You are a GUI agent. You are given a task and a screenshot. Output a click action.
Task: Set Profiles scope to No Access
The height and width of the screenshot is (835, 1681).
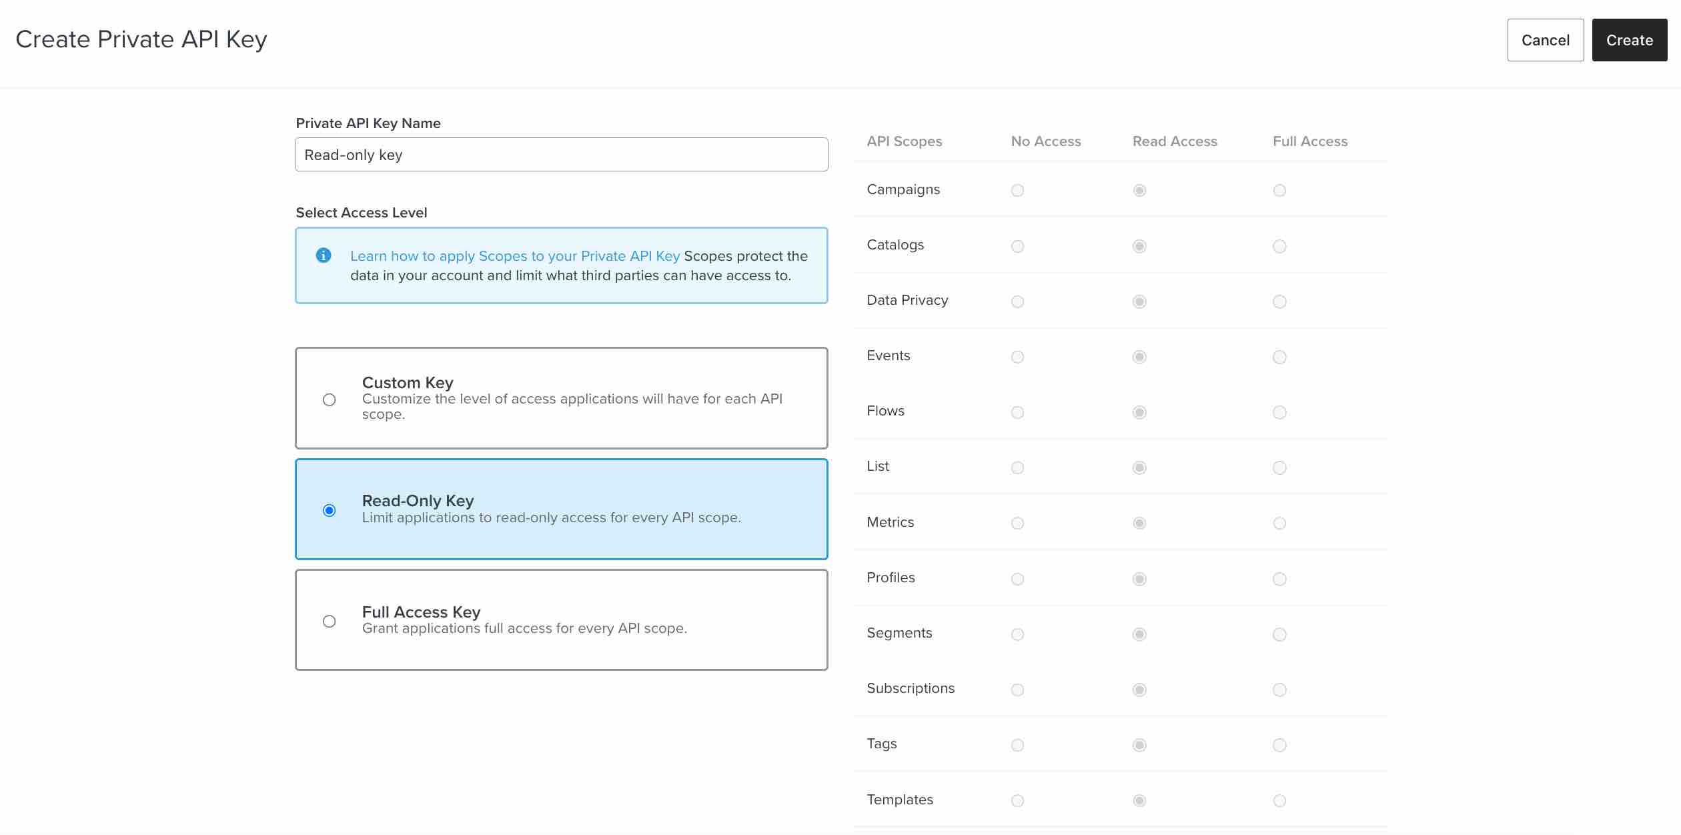[x=1016, y=578]
